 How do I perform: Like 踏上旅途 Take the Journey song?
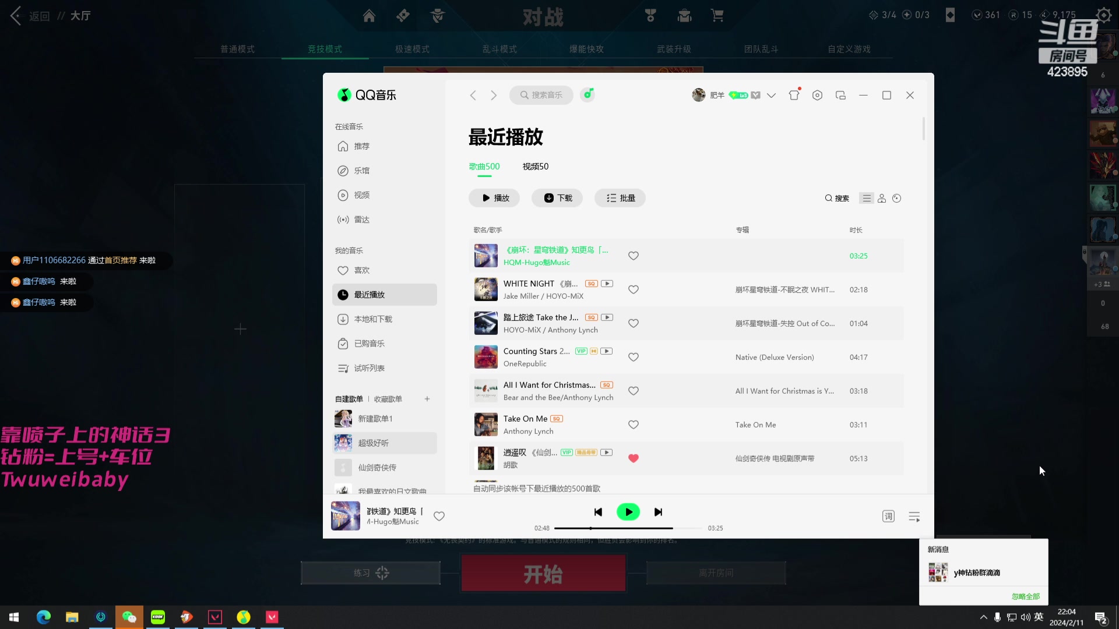click(x=634, y=323)
